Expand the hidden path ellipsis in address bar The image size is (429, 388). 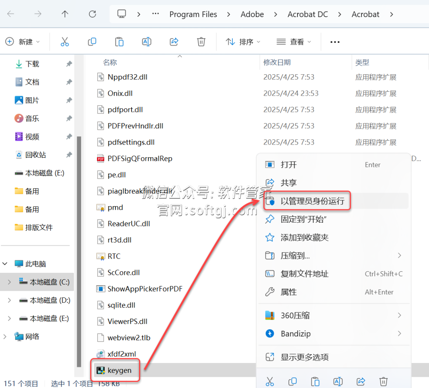[x=155, y=14]
